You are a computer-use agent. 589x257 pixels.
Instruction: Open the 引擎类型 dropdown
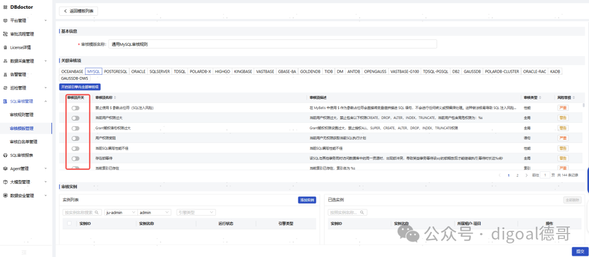(x=196, y=212)
